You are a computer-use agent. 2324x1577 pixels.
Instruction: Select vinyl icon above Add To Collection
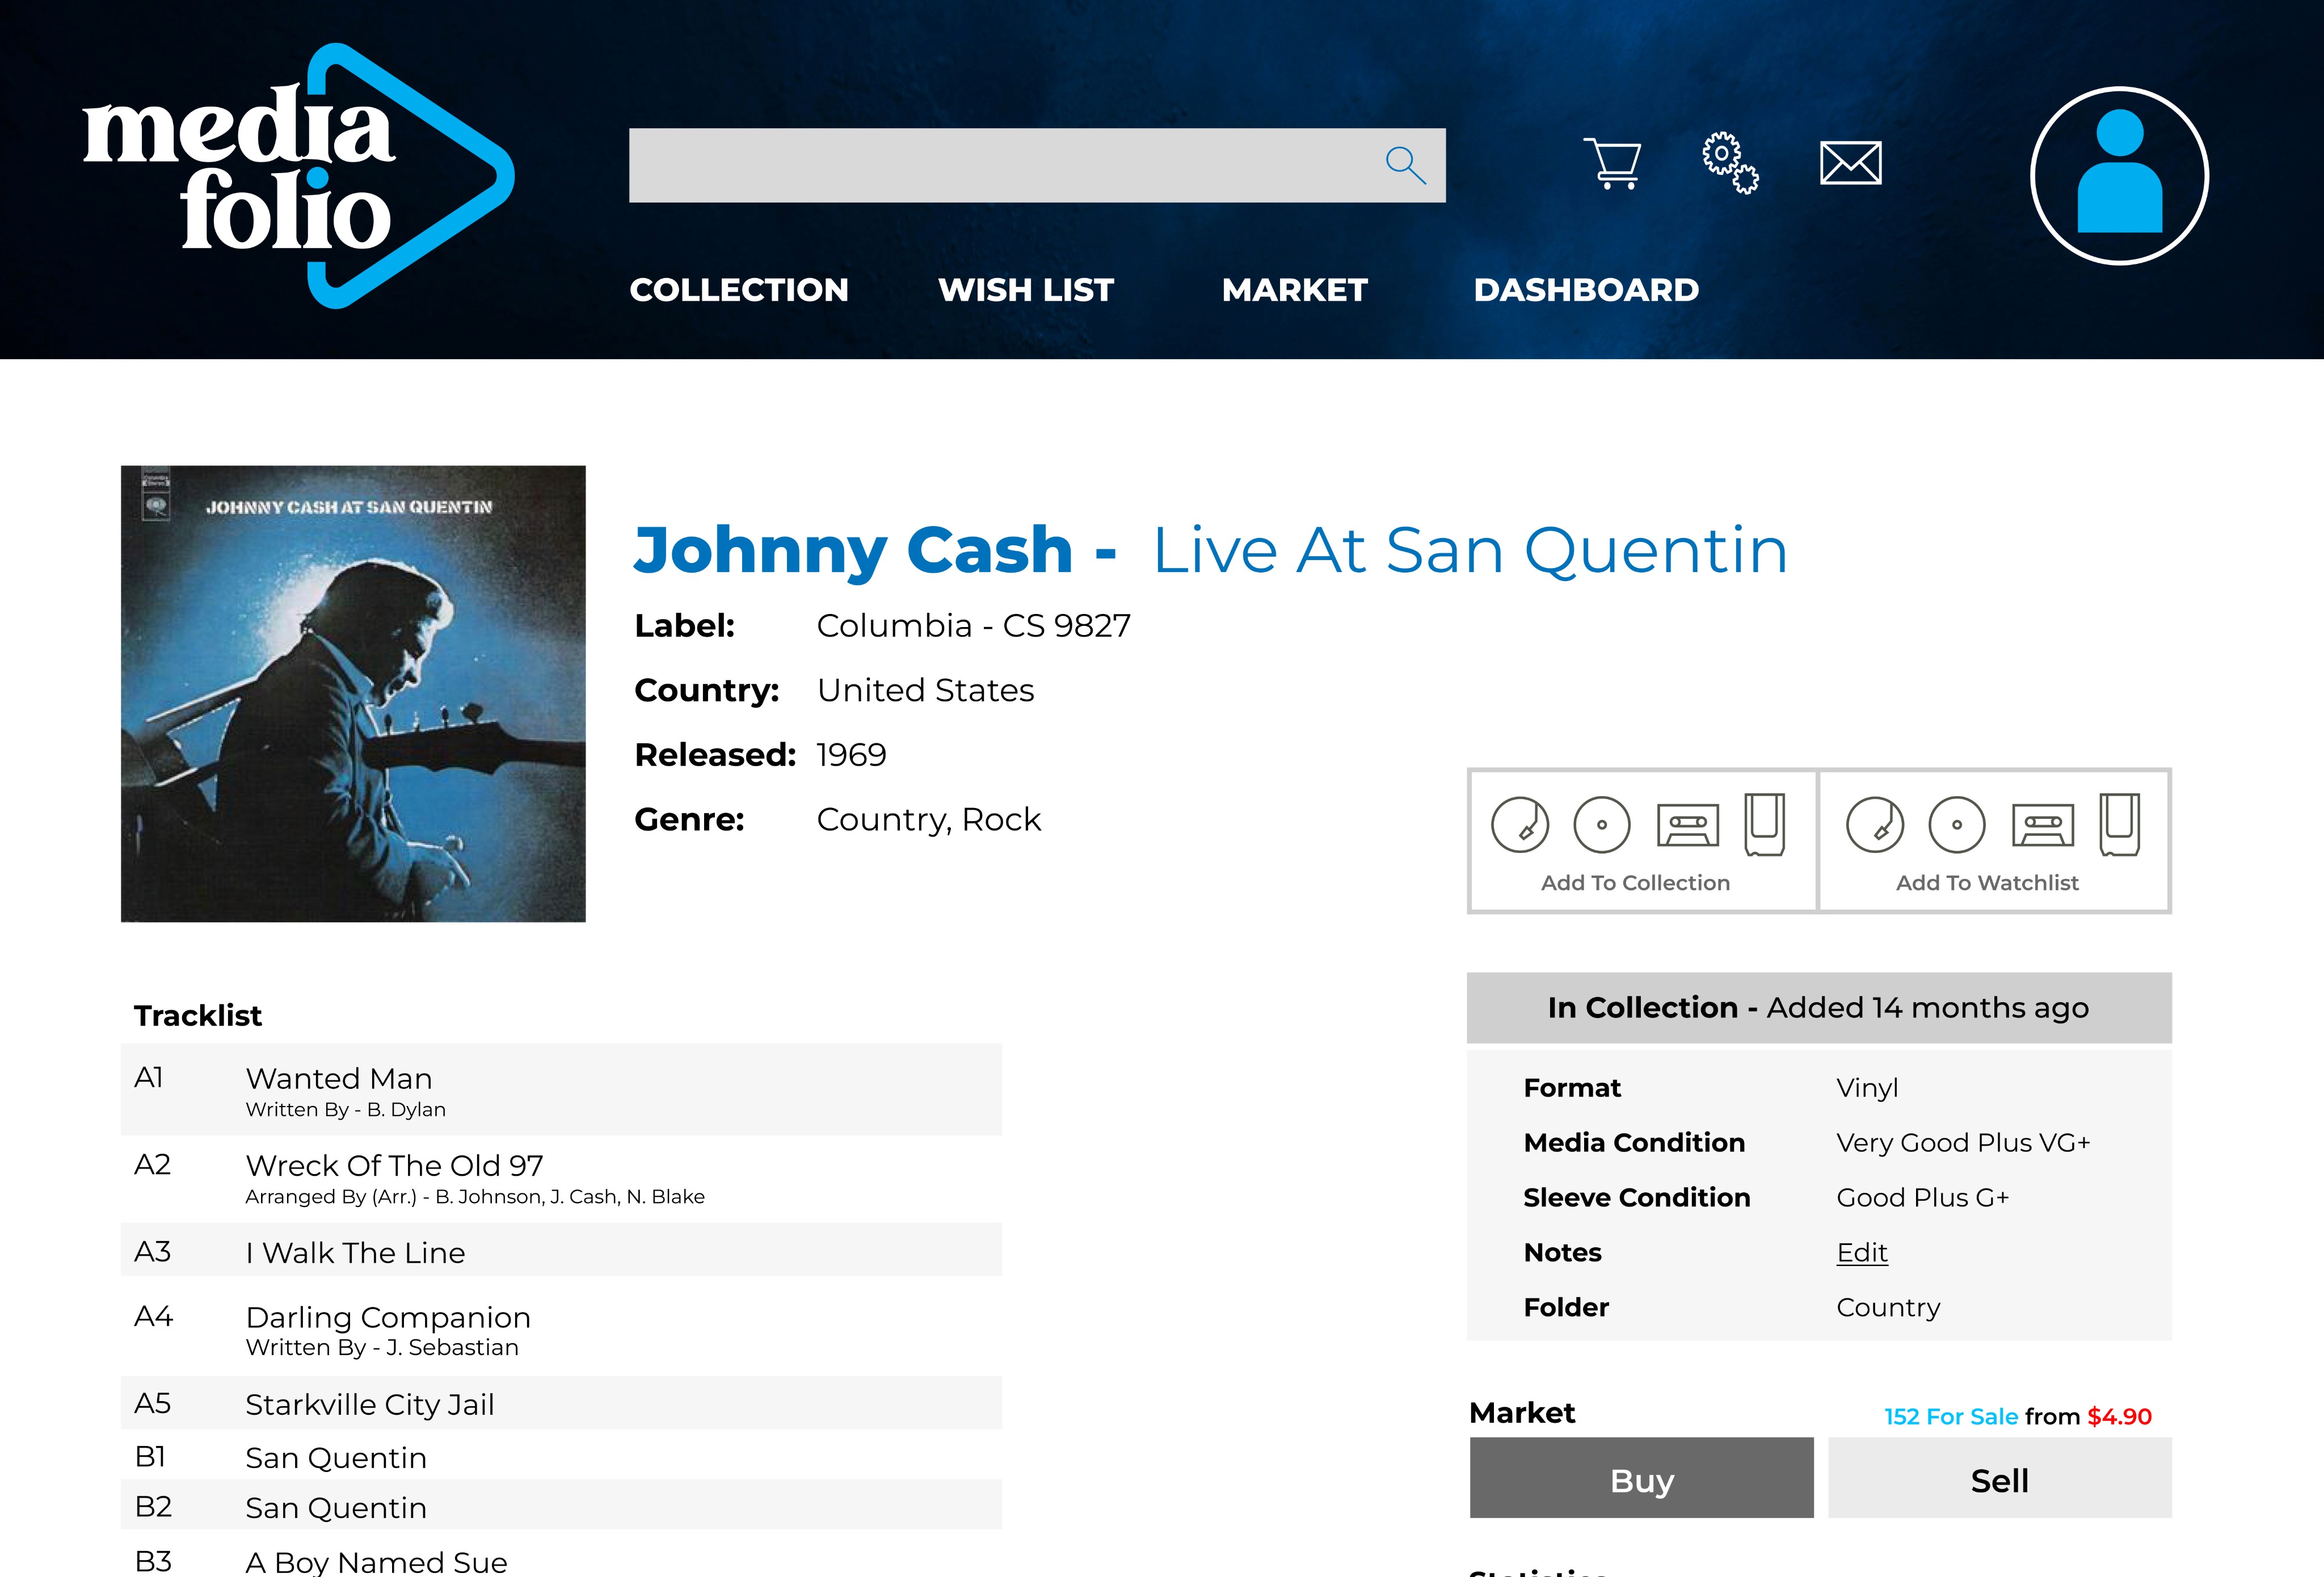(1520, 825)
